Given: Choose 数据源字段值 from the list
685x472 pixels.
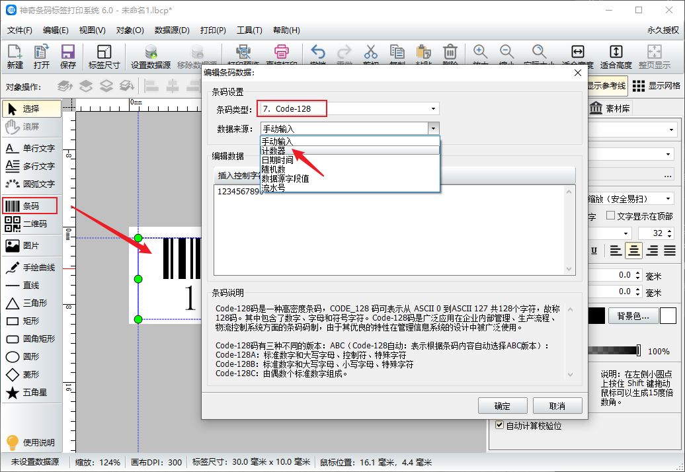Looking at the screenshot, I should click(x=350, y=178).
